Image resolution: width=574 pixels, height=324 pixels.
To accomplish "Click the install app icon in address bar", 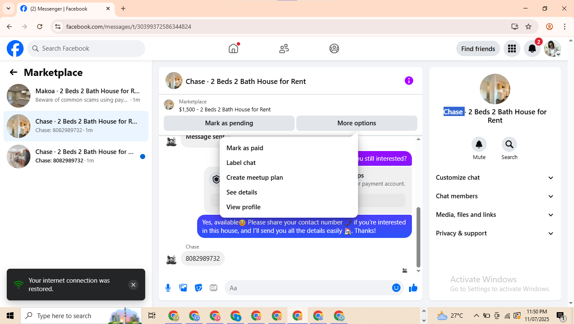I will (514, 27).
